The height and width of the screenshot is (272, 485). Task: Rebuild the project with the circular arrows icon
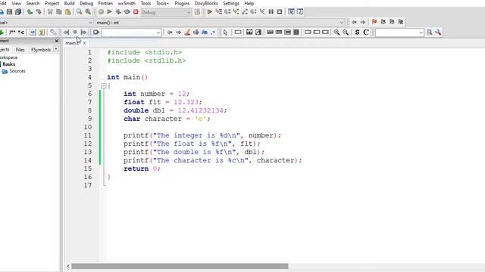click(x=127, y=12)
